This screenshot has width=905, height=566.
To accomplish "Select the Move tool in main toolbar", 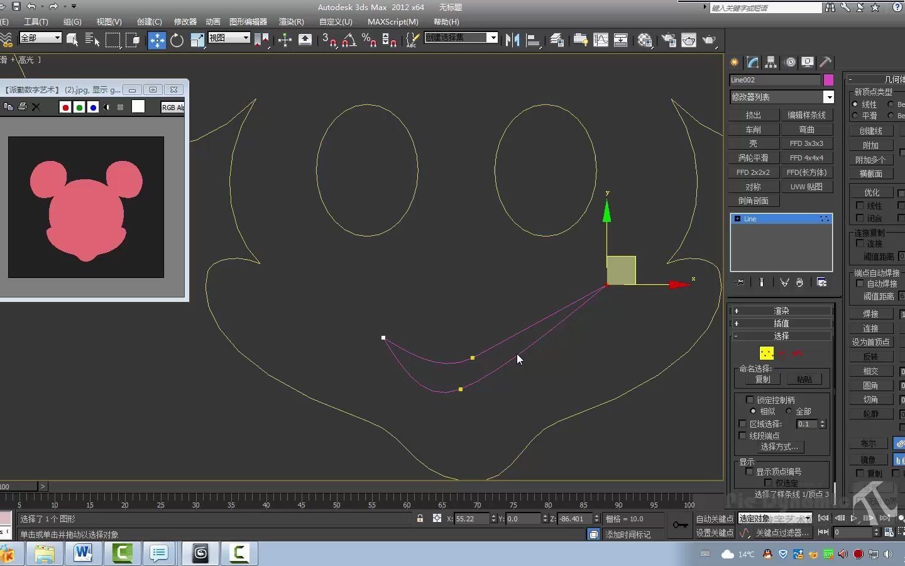I will (x=156, y=40).
